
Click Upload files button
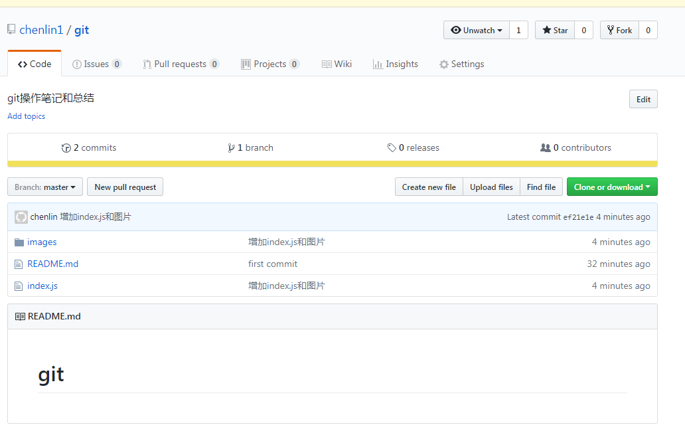pos(491,187)
